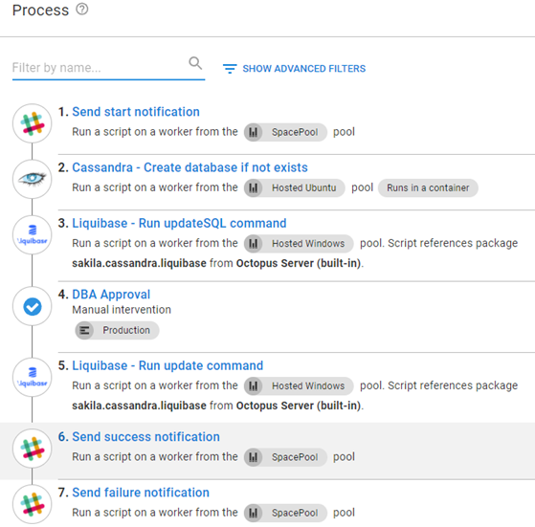Click SpacePool chip in step 1
535x527 pixels.
285,132
